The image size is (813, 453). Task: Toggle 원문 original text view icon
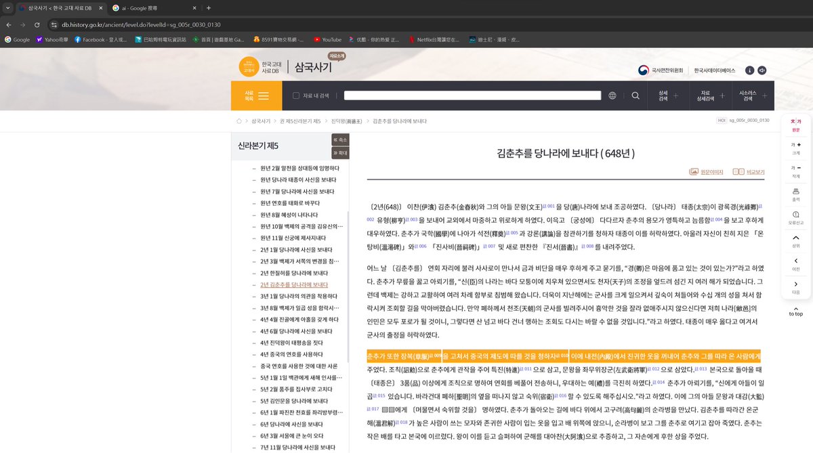pos(795,124)
